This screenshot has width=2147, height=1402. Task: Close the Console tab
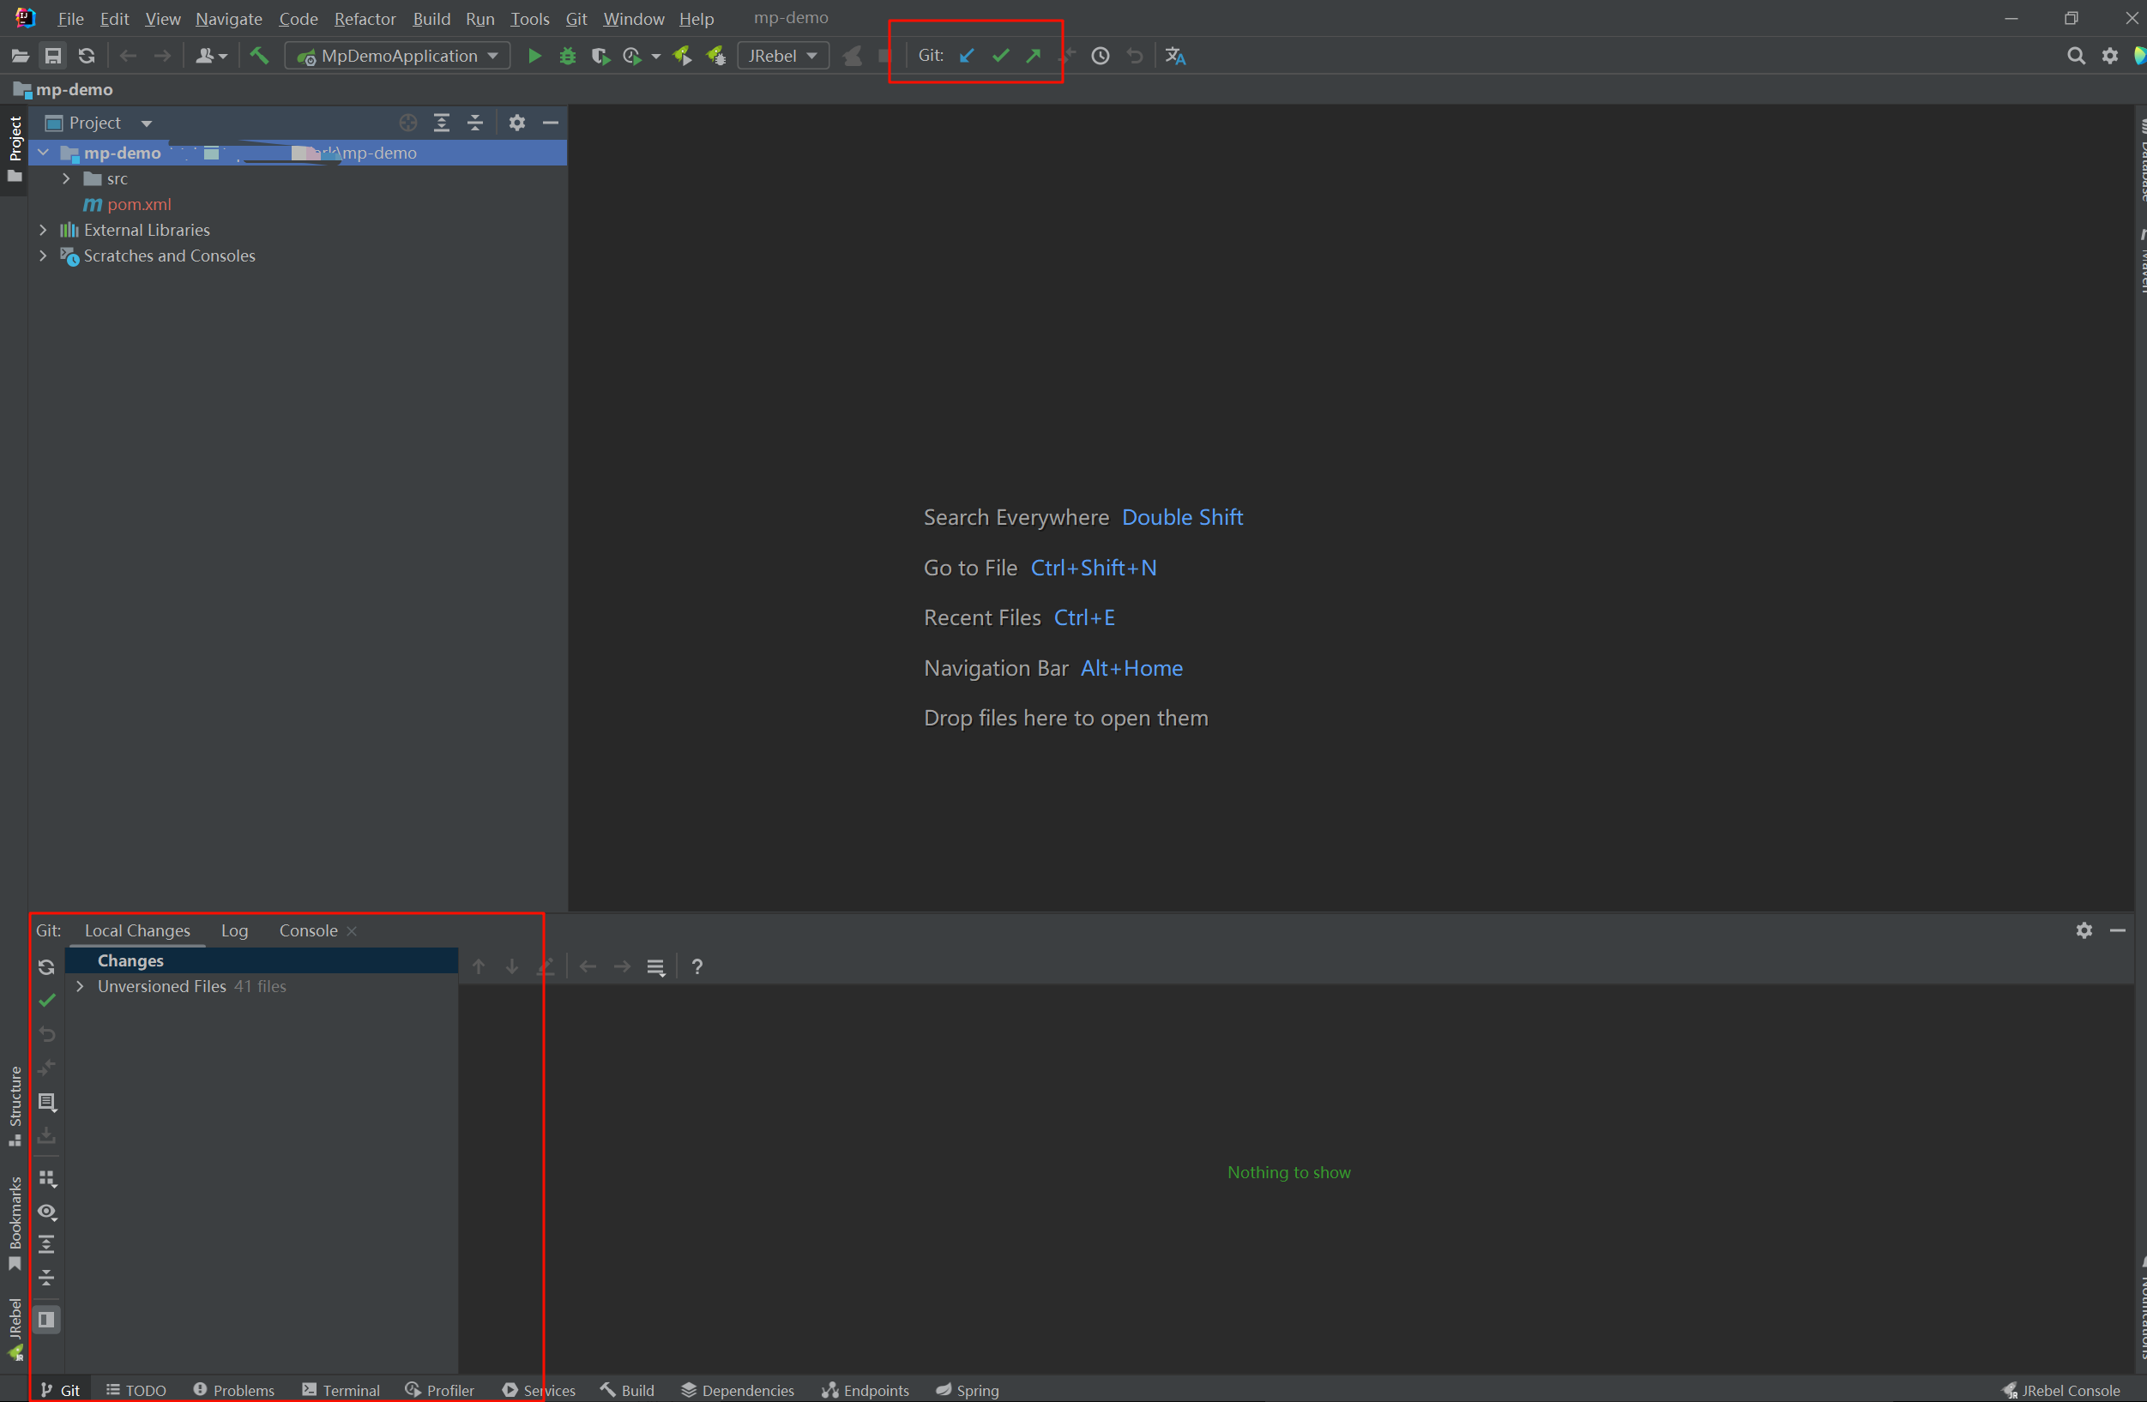click(352, 931)
